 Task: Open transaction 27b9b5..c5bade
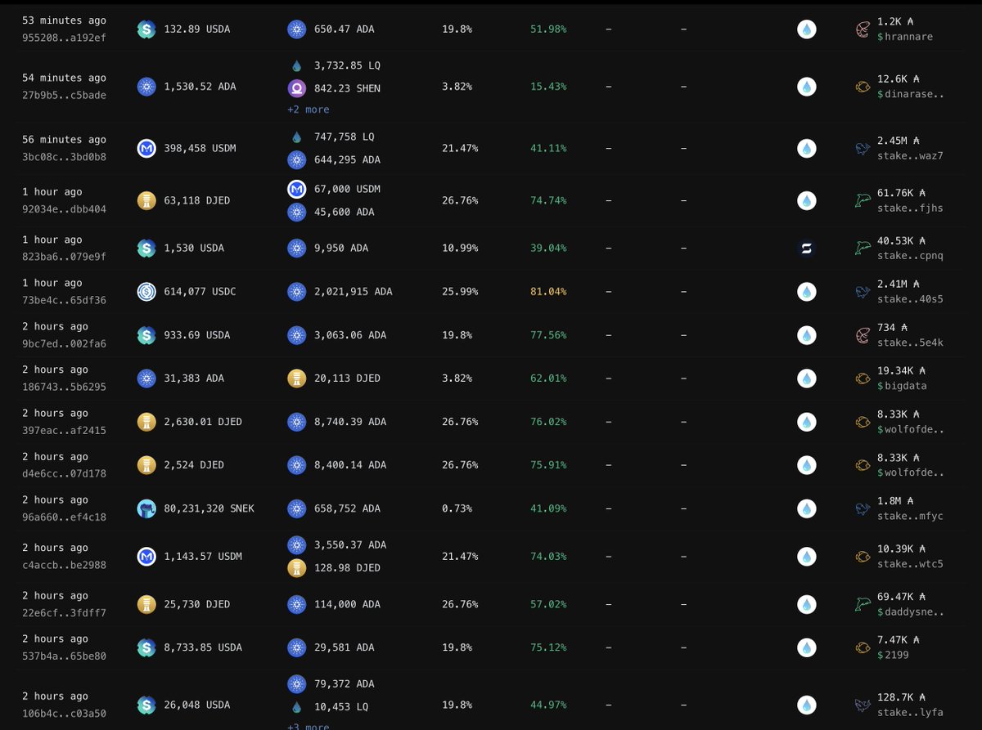64,96
